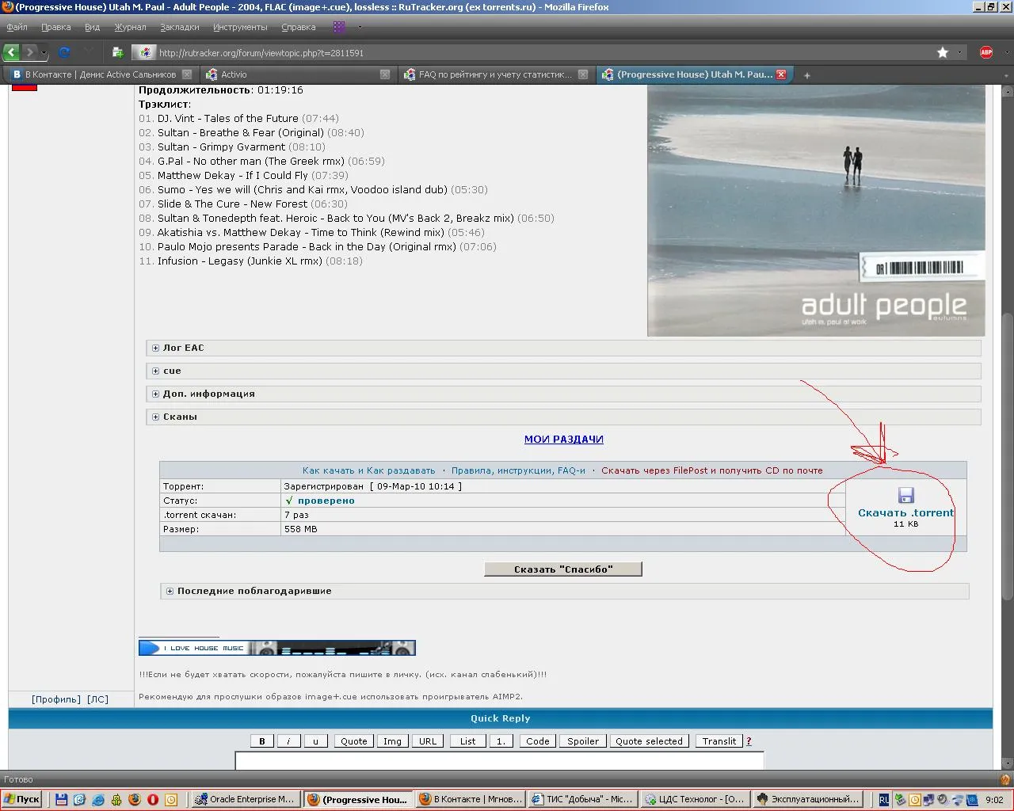Launch Opera from the quick launch bar
The width and height of the screenshot is (1014, 811).
coord(153,799)
